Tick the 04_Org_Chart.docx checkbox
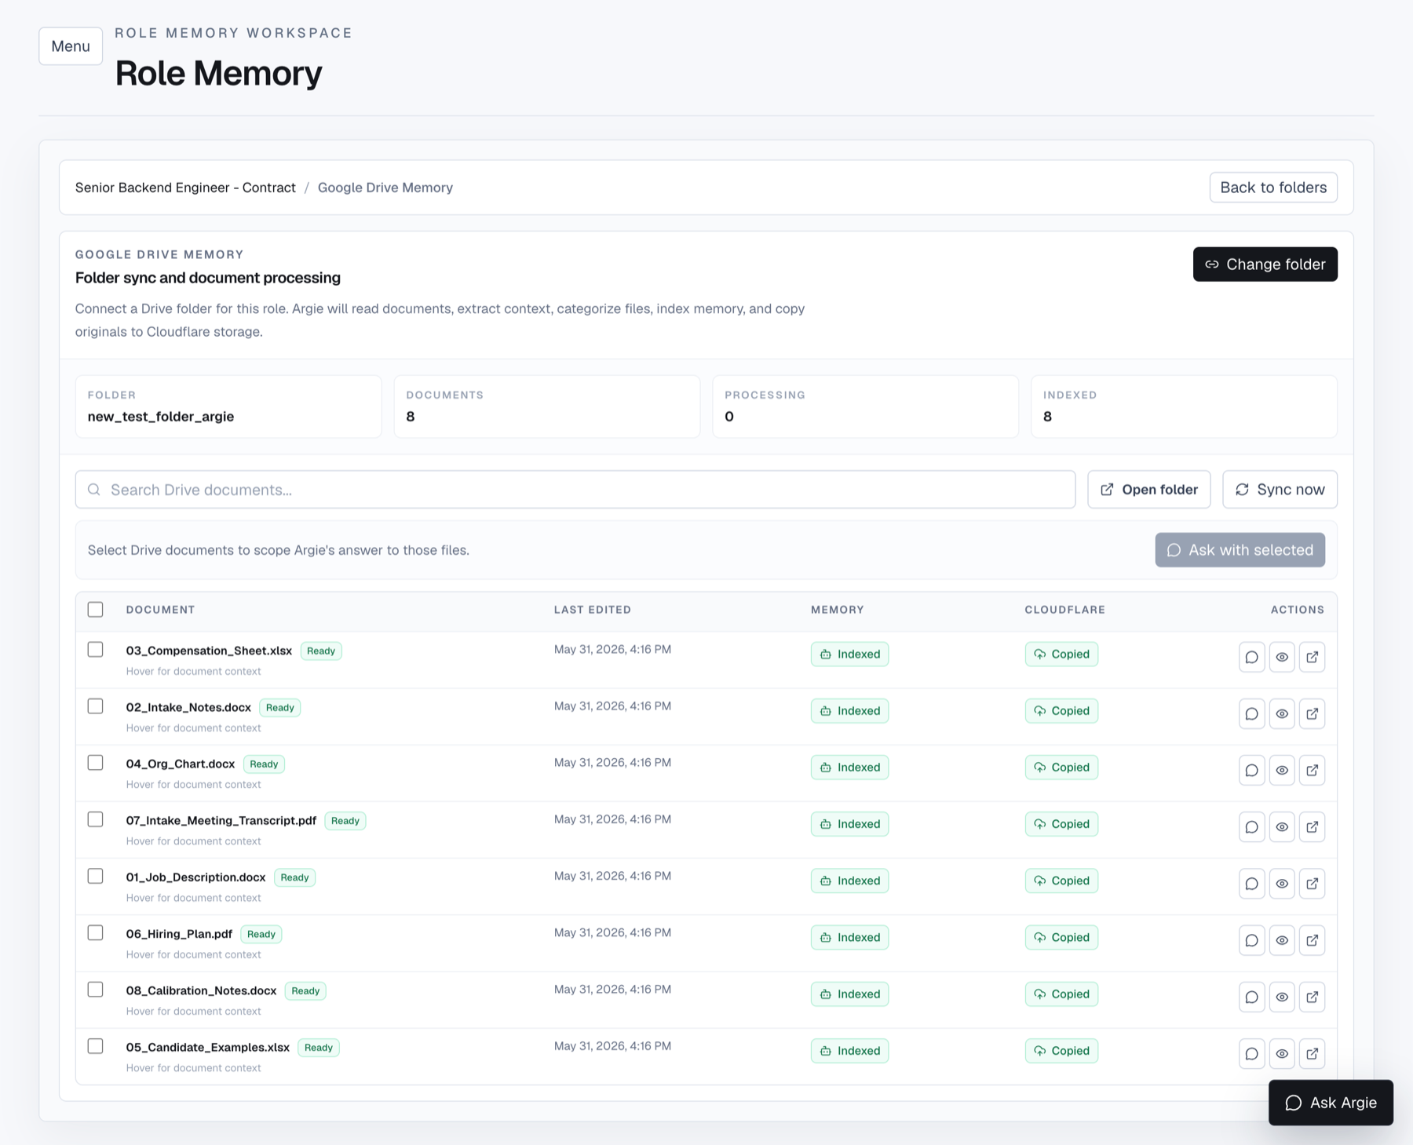This screenshot has height=1145, width=1413. coord(95,763)
